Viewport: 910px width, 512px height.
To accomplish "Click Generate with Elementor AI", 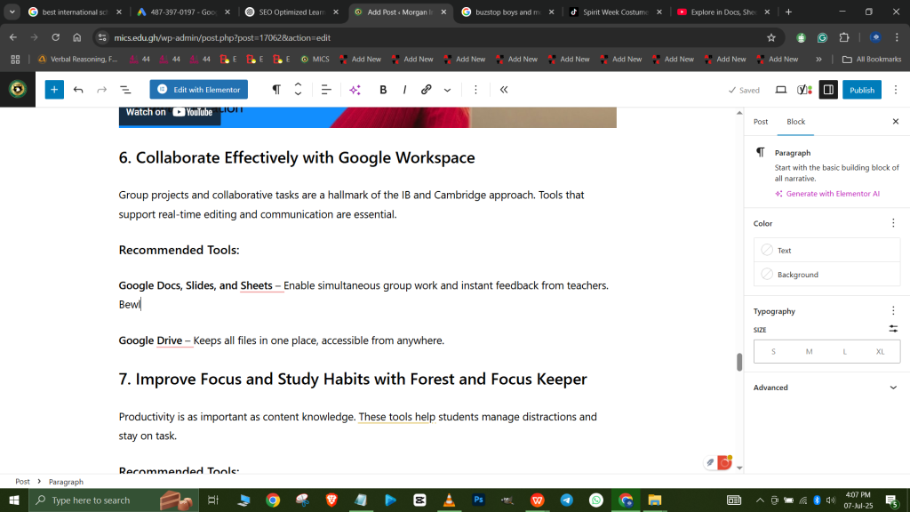I will pyautogui.click(x=827, y=193).
